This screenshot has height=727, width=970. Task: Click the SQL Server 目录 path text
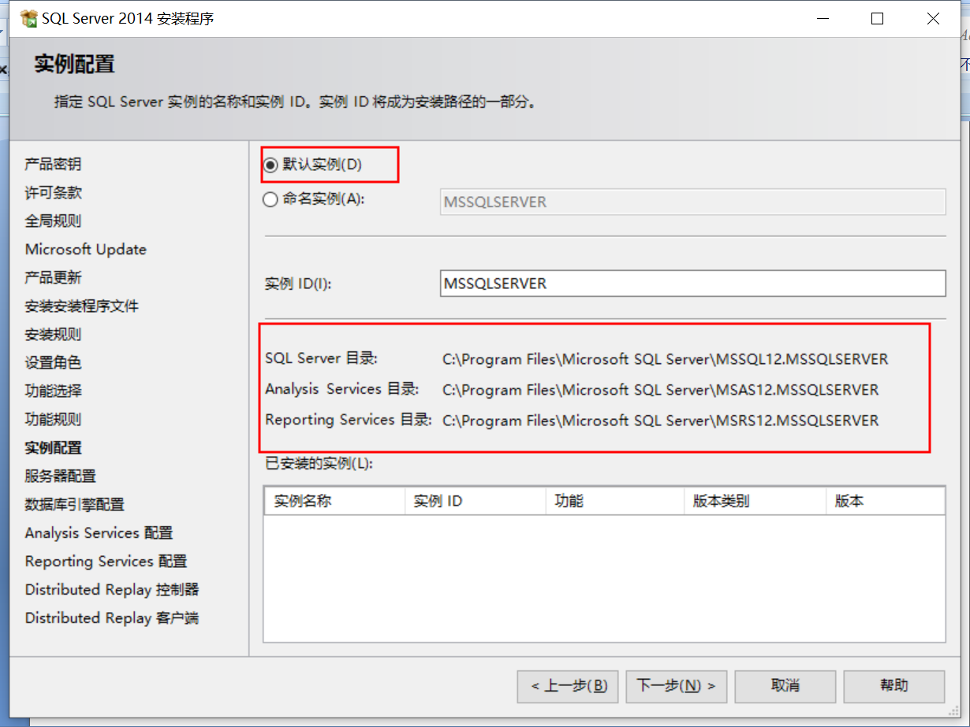point(665,360)
